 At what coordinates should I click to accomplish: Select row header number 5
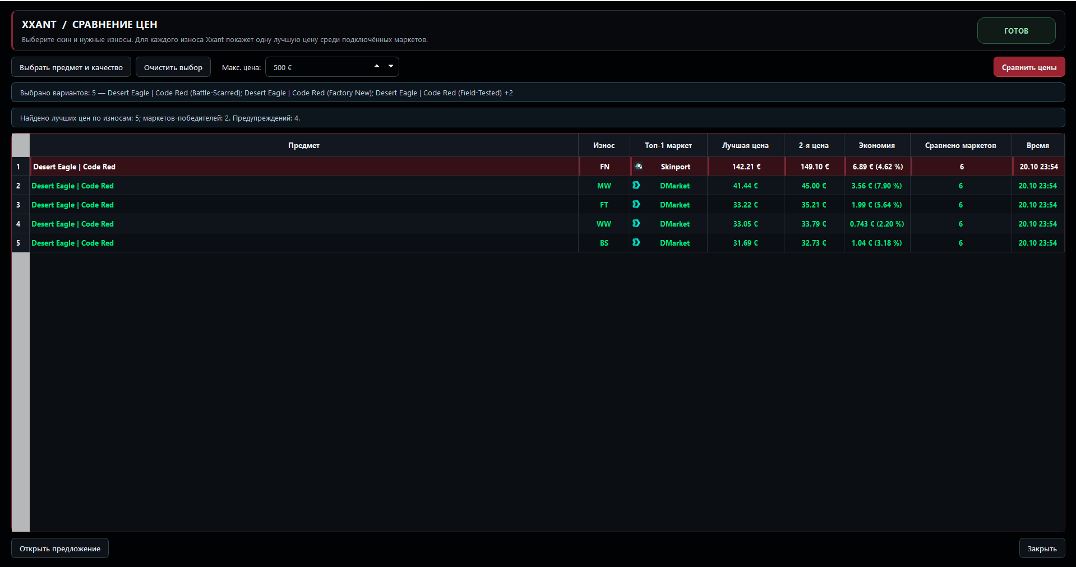(20, 243)
